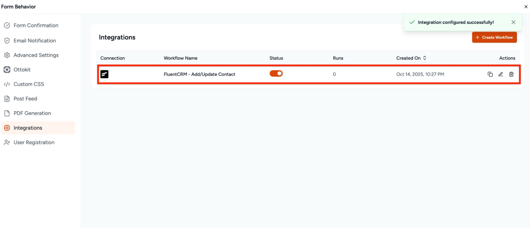
Task: Click the Integrations chip icon
Action: coord(7,128)
